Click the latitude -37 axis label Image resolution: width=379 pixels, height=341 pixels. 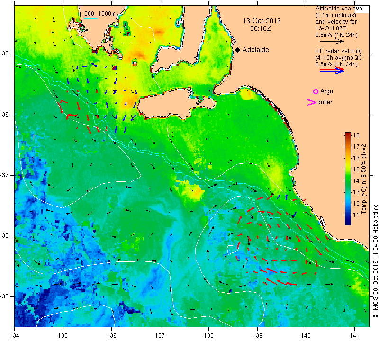pyautogui.click(x=4, y=175)
